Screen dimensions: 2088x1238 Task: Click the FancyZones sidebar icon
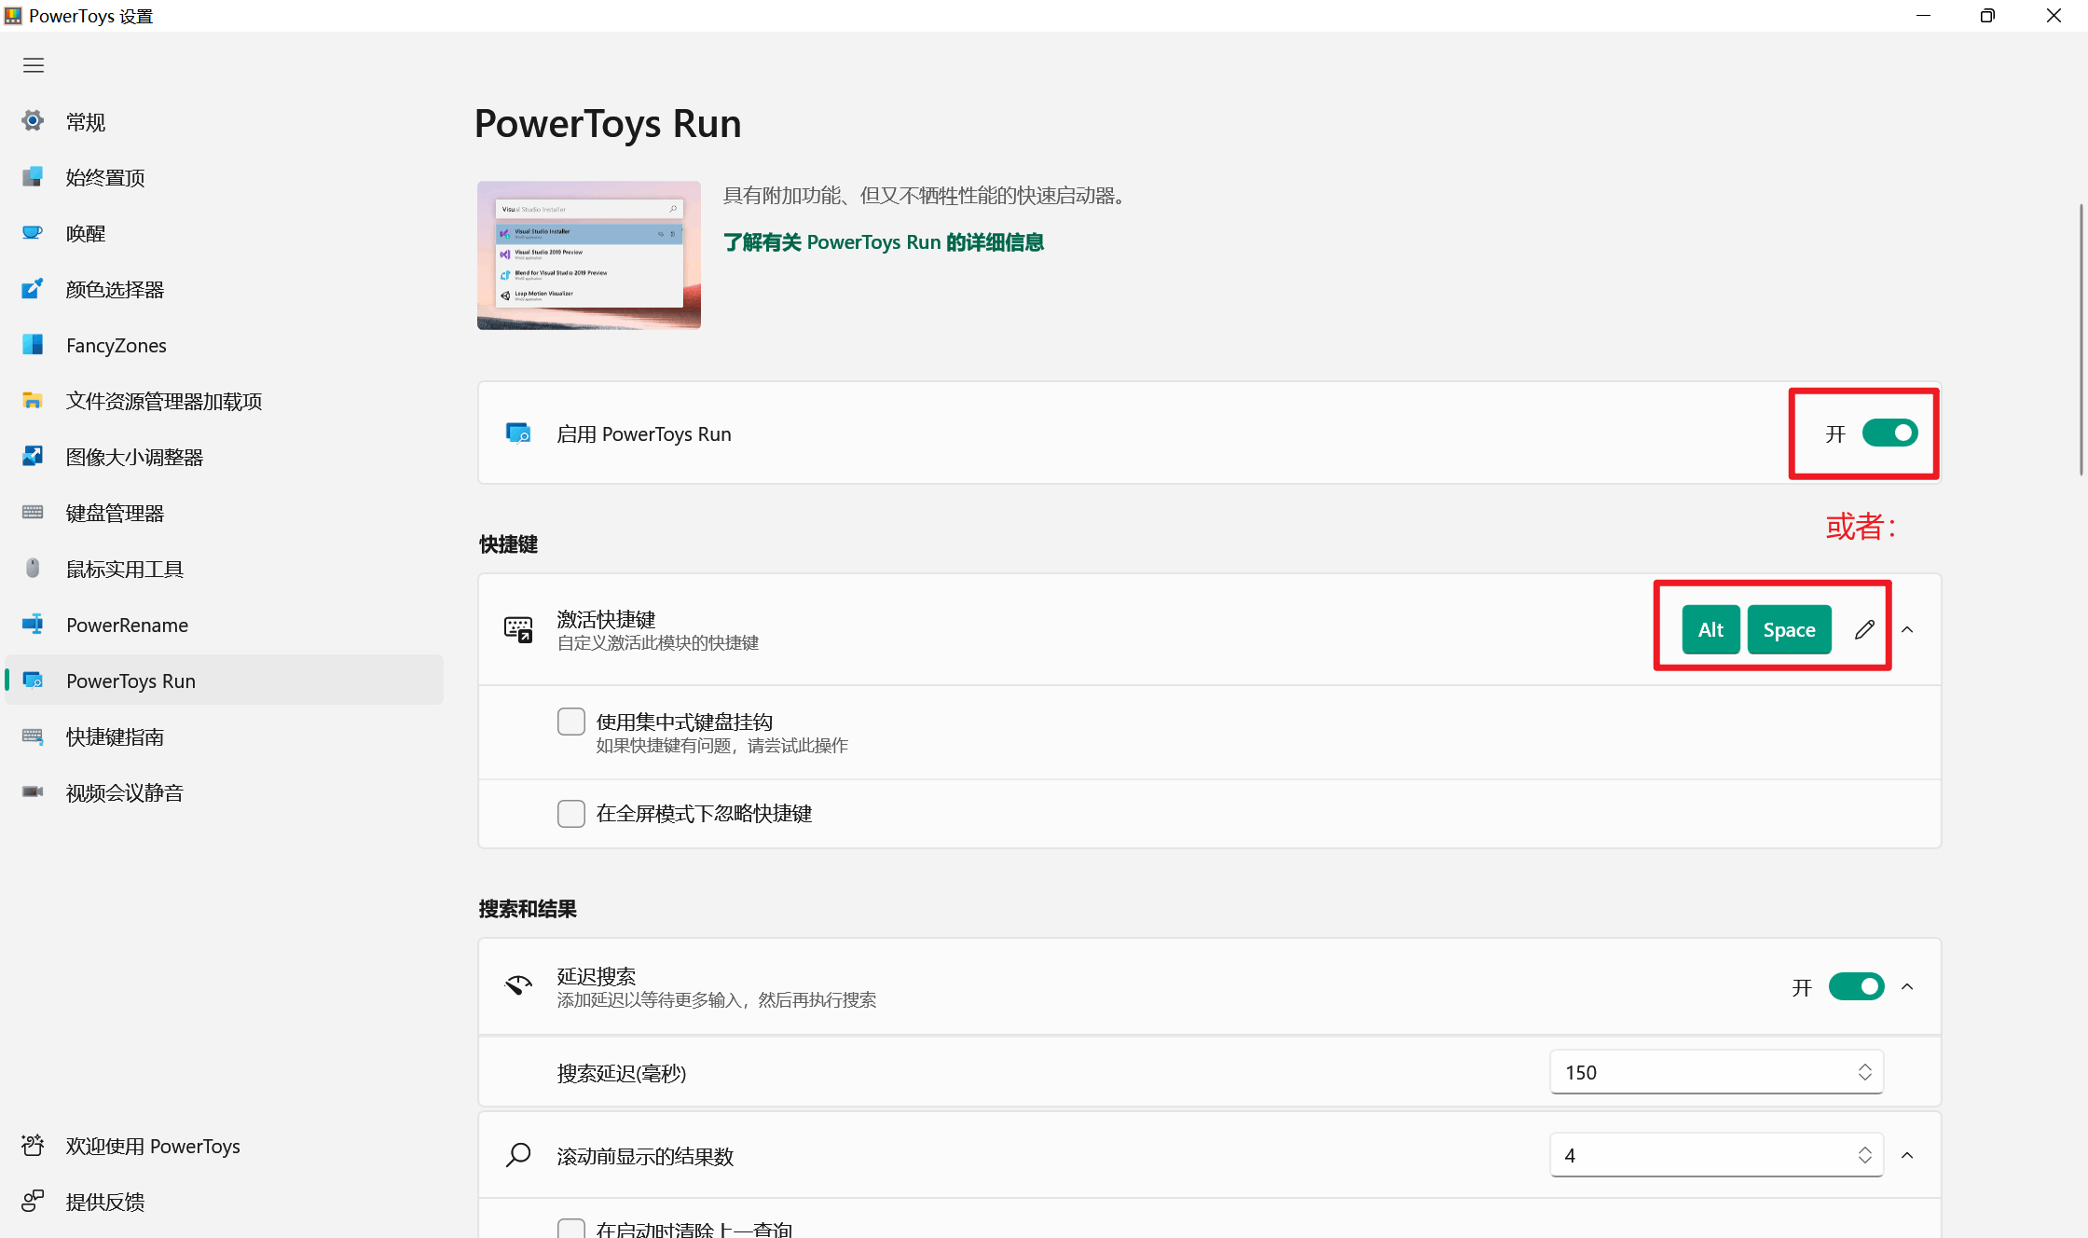coord(33,345)
